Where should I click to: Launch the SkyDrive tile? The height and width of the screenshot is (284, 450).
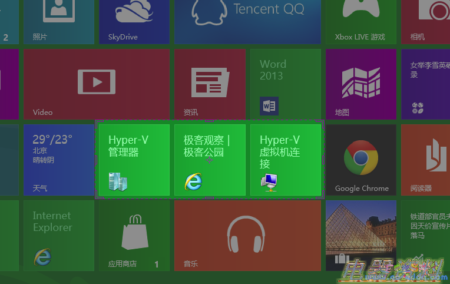coord(134,22)
